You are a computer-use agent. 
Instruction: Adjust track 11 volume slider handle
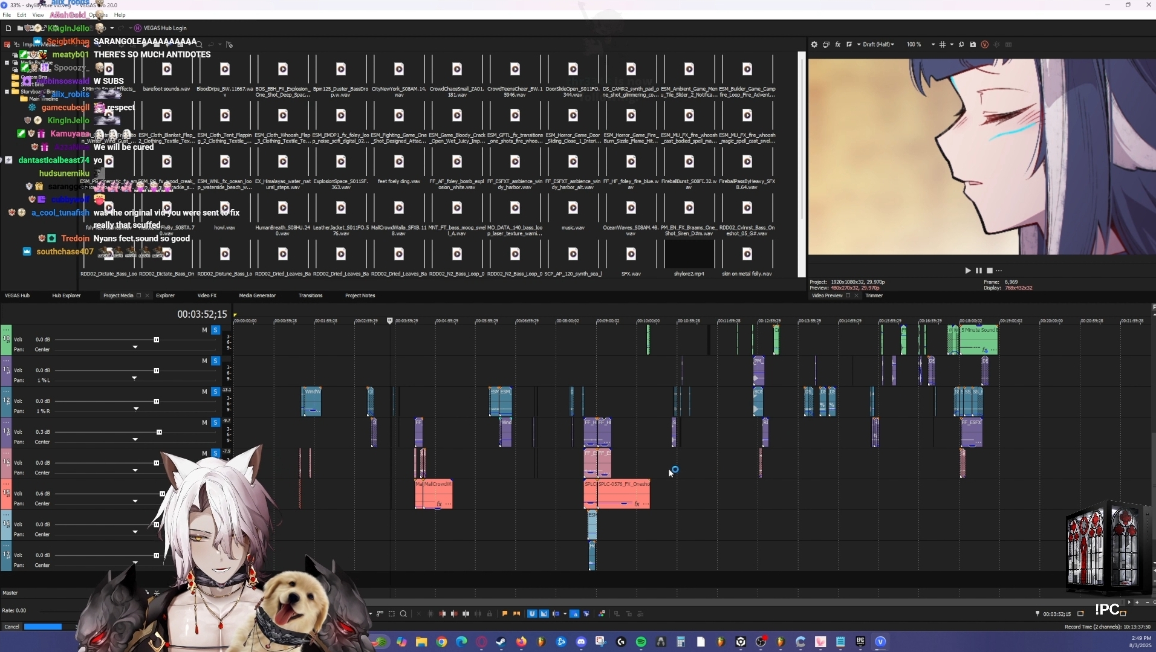click(x=156, y=370)
